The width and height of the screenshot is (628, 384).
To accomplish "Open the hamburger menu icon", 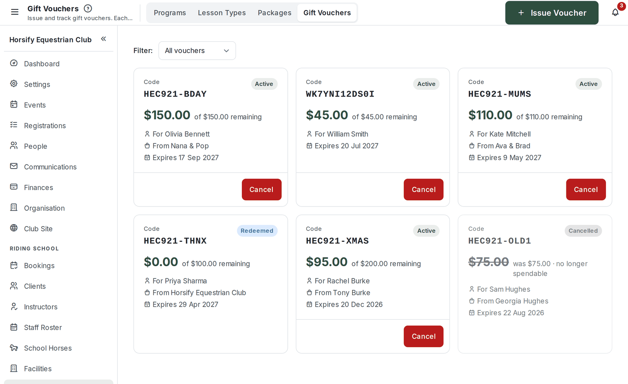I will point(15,12).
